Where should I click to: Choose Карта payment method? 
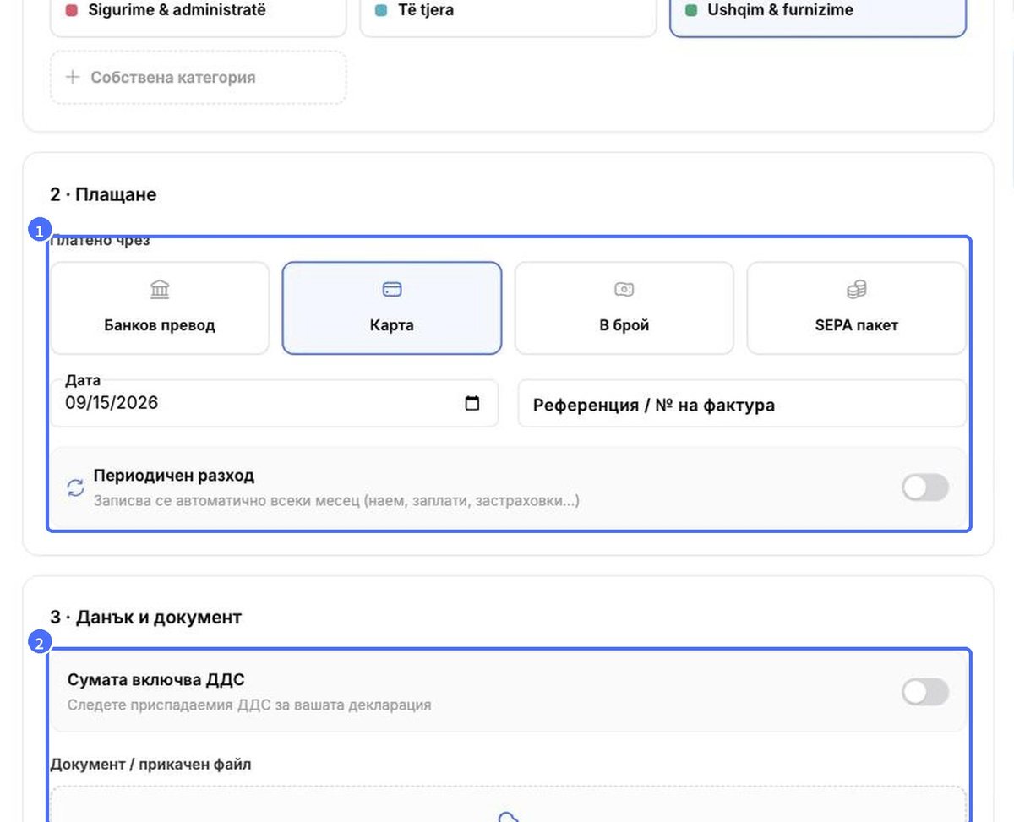pos(392,308)
